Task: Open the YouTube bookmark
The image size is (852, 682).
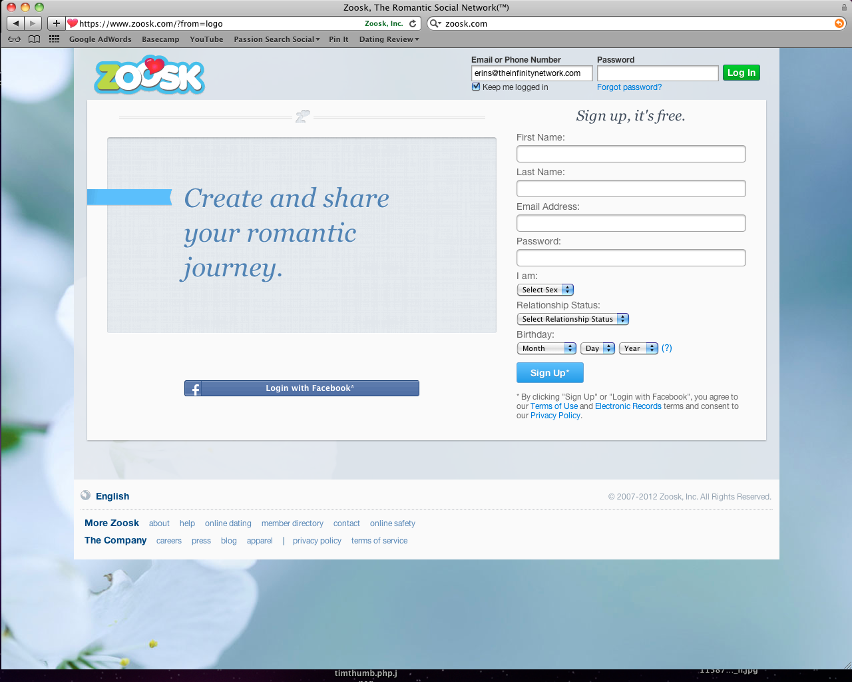Action: tap(206, 39)
